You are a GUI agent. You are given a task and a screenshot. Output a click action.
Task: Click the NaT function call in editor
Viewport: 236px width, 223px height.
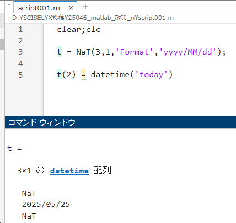83,52
